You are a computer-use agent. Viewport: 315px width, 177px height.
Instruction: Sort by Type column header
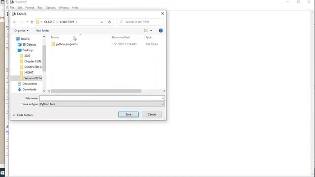[149, 37]
